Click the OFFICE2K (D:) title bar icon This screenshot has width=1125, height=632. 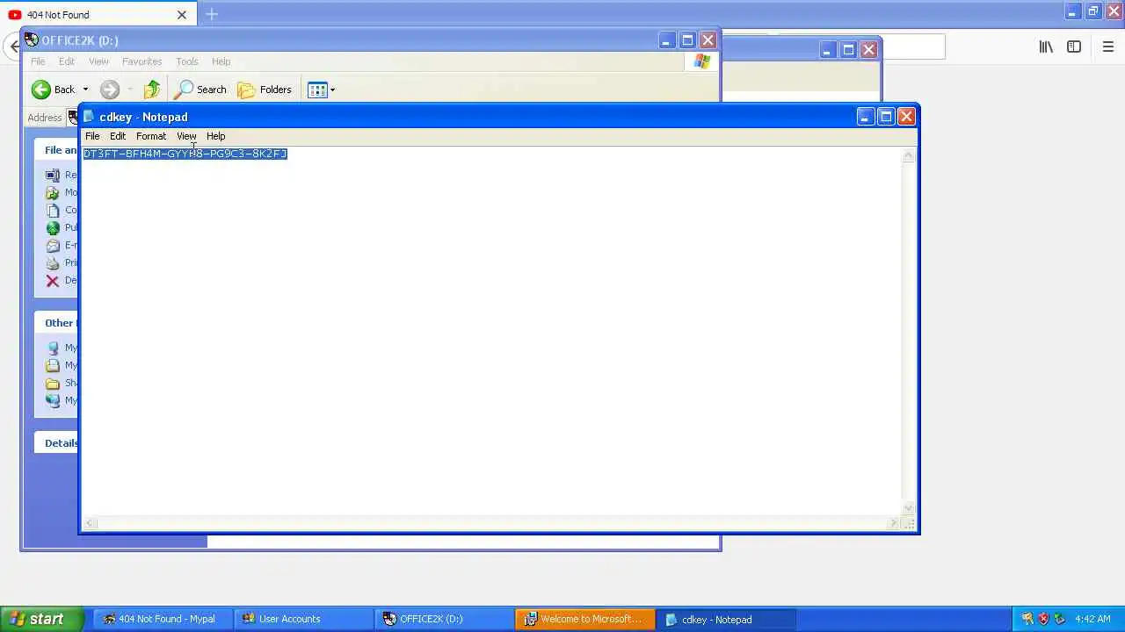[32, 39]
